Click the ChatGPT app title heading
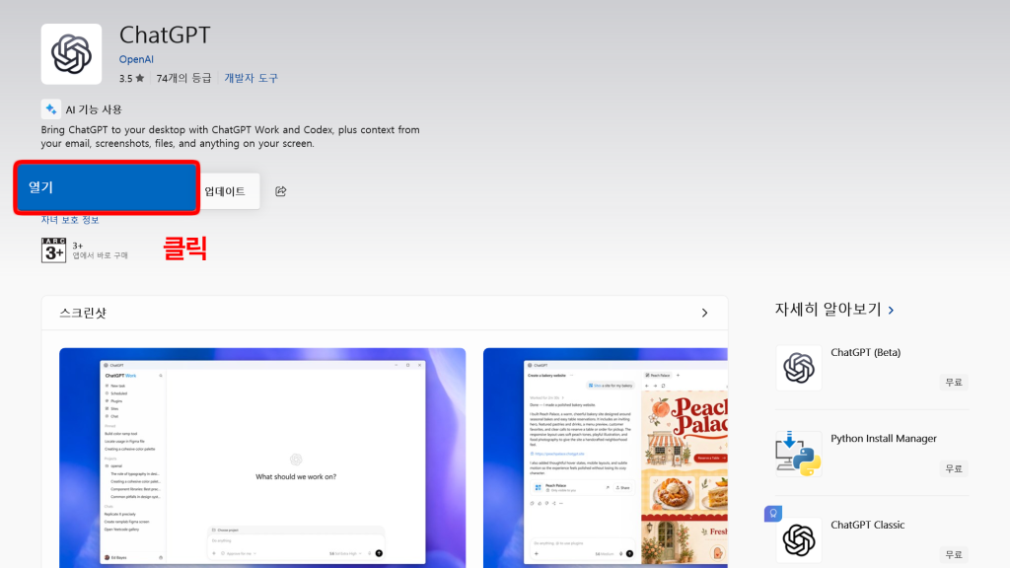This screenshot has height=568, width=1010. (x=165, y=35)
